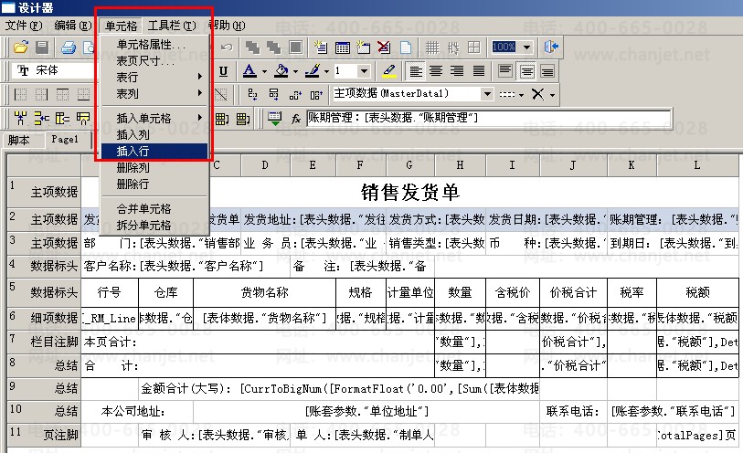
Task: Expand the 表列 submenu
Action: coord(154,93)
